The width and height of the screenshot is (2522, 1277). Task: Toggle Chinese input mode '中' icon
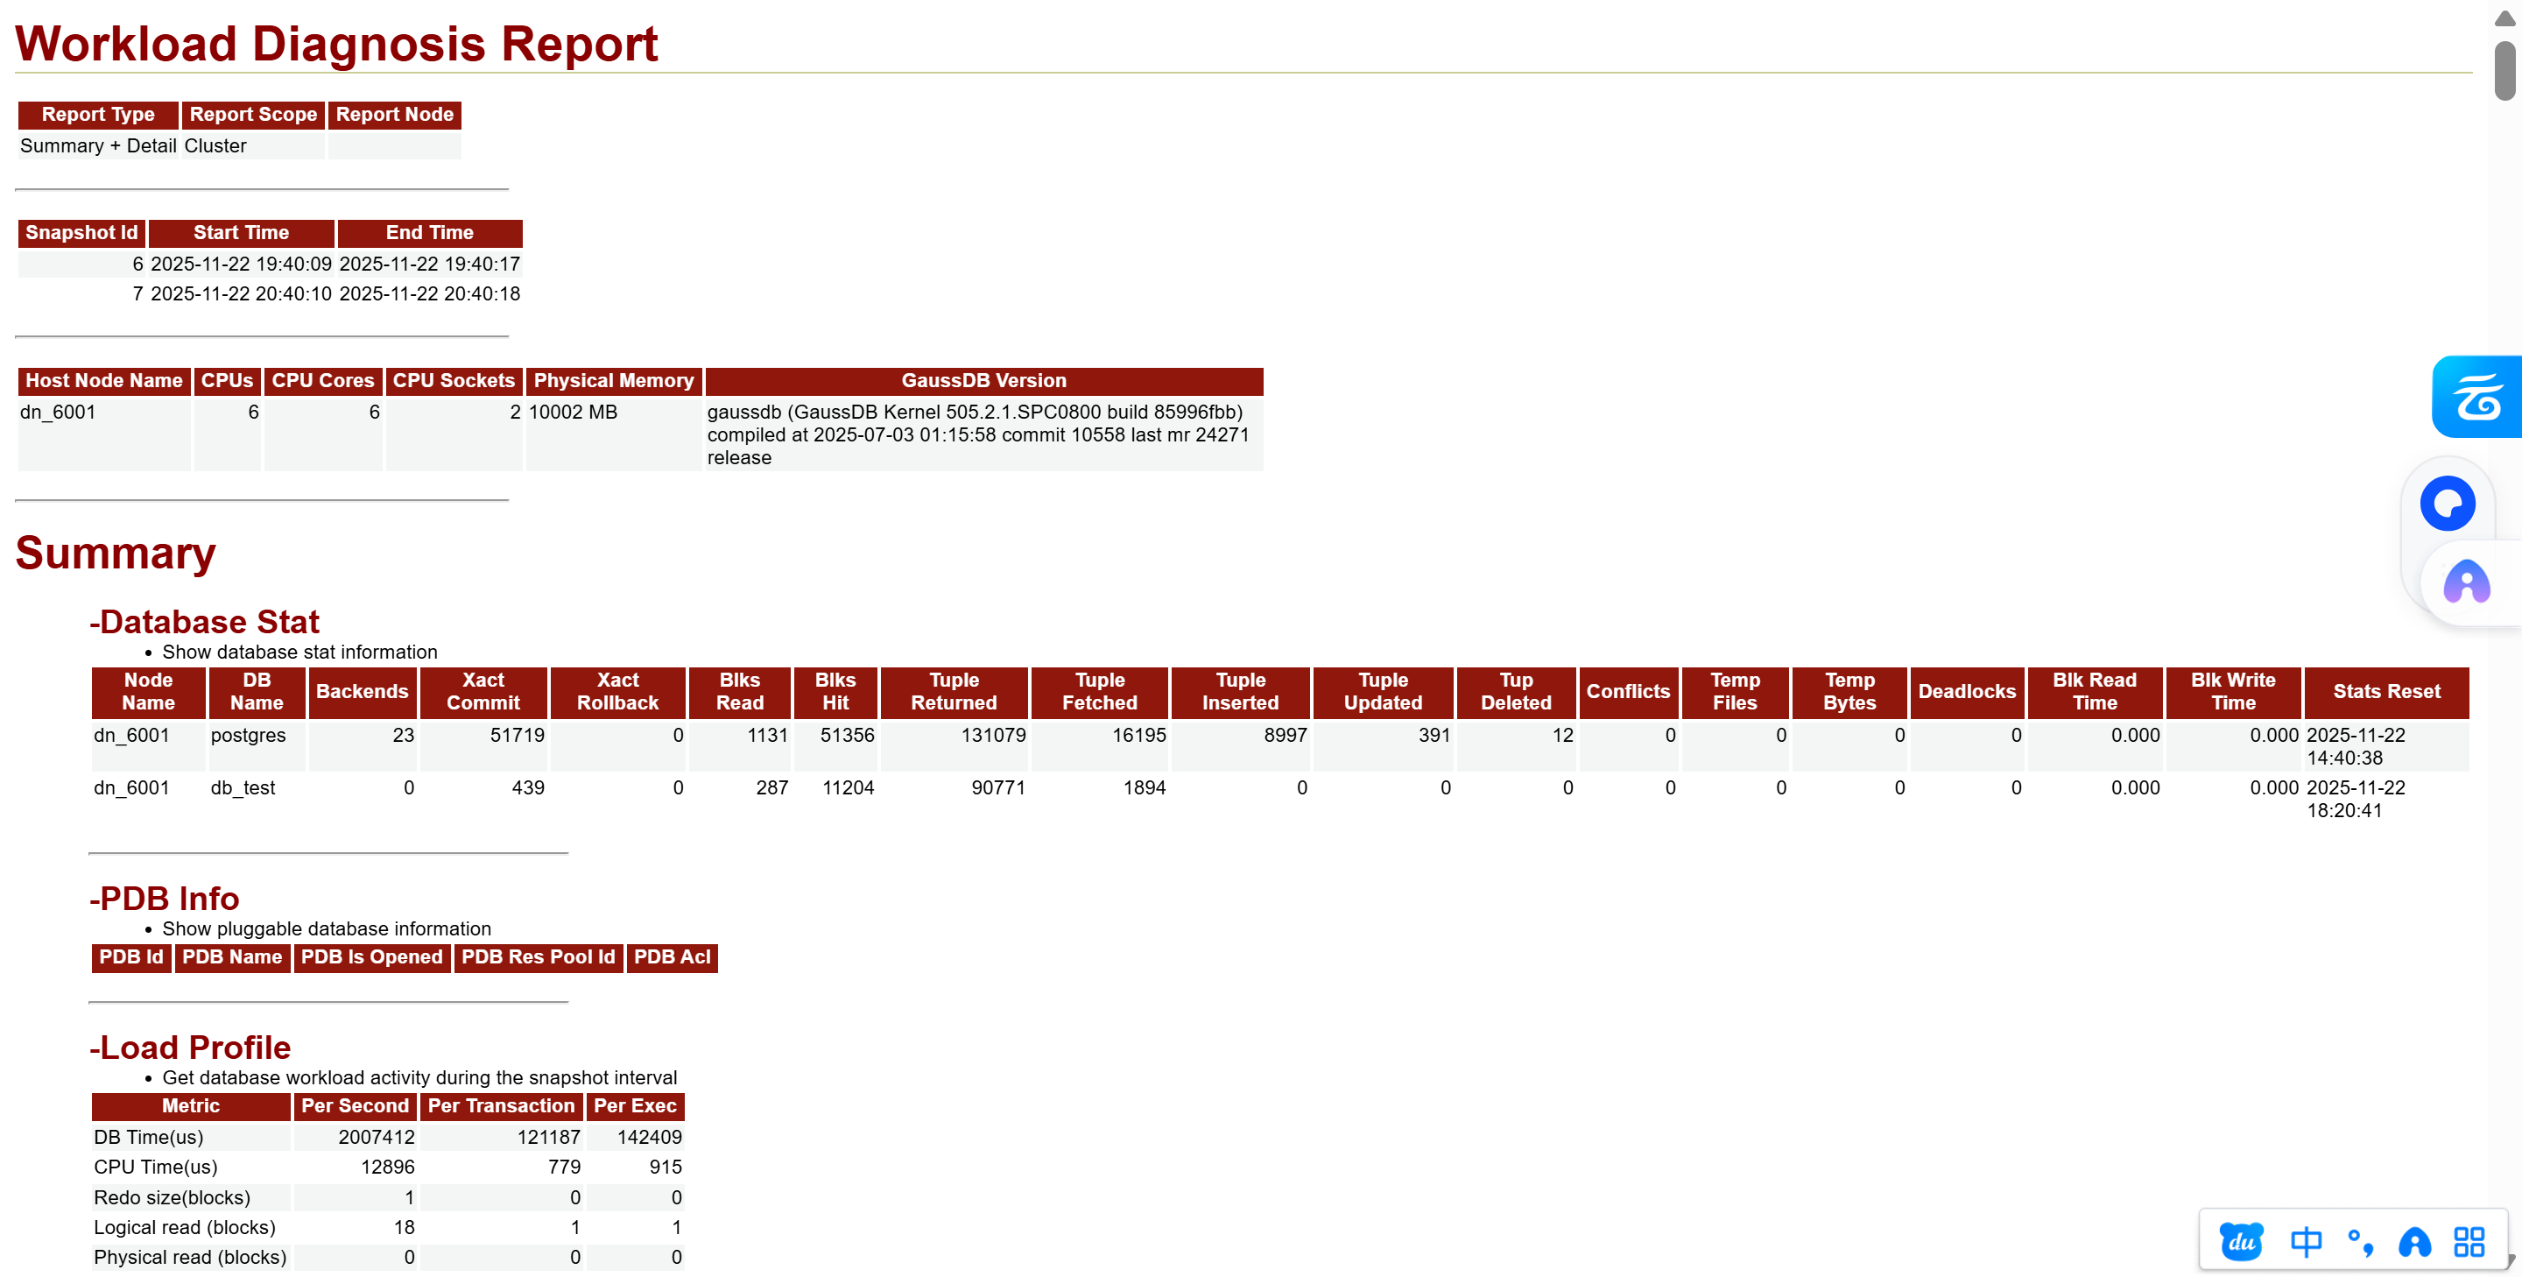[2306, 1241]
